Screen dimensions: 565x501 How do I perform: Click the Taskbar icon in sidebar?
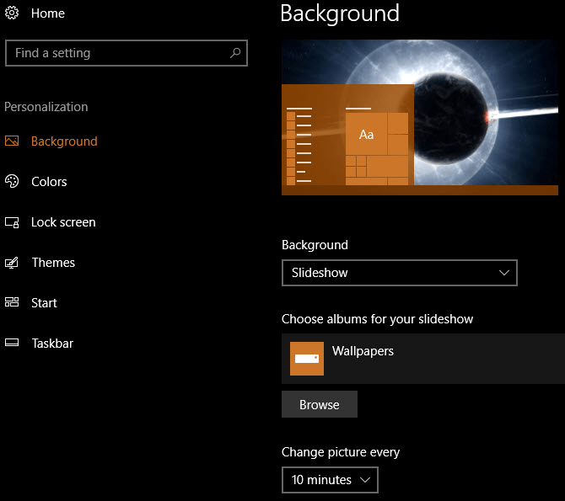click(x=12, y=344)
